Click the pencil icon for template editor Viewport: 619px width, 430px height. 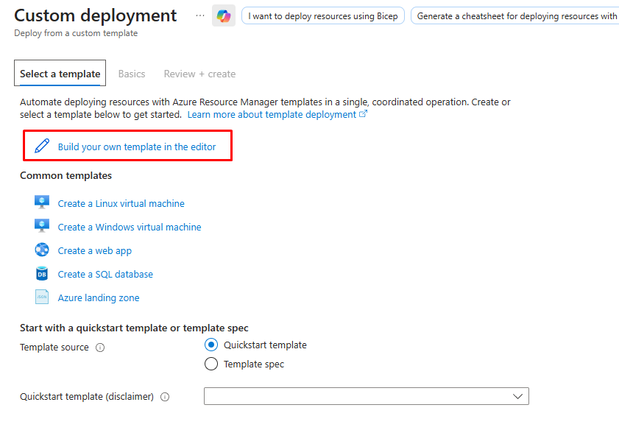tap(42, 146)
